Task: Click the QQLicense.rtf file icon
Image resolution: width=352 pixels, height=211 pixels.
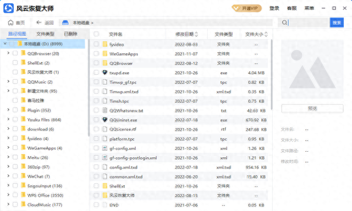Action: (105, 129)
